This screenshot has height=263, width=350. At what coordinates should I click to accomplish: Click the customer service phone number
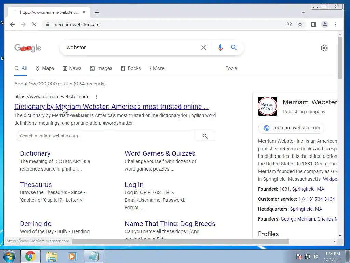point(317,199)
